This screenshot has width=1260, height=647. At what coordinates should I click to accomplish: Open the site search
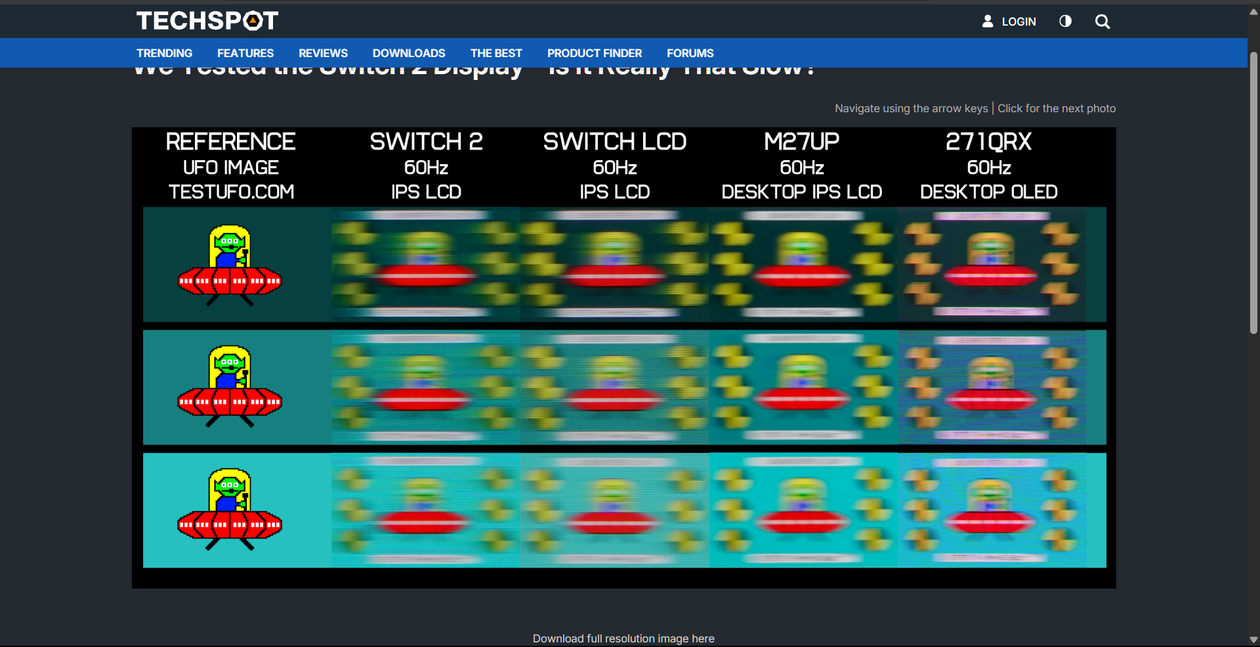[x=1102, y=21]
